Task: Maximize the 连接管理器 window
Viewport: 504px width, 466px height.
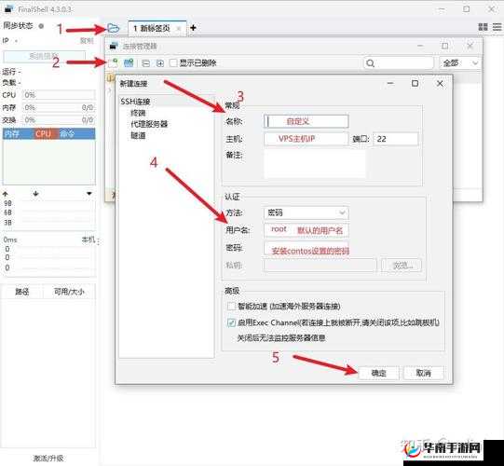Action: (x=445, y=46)
